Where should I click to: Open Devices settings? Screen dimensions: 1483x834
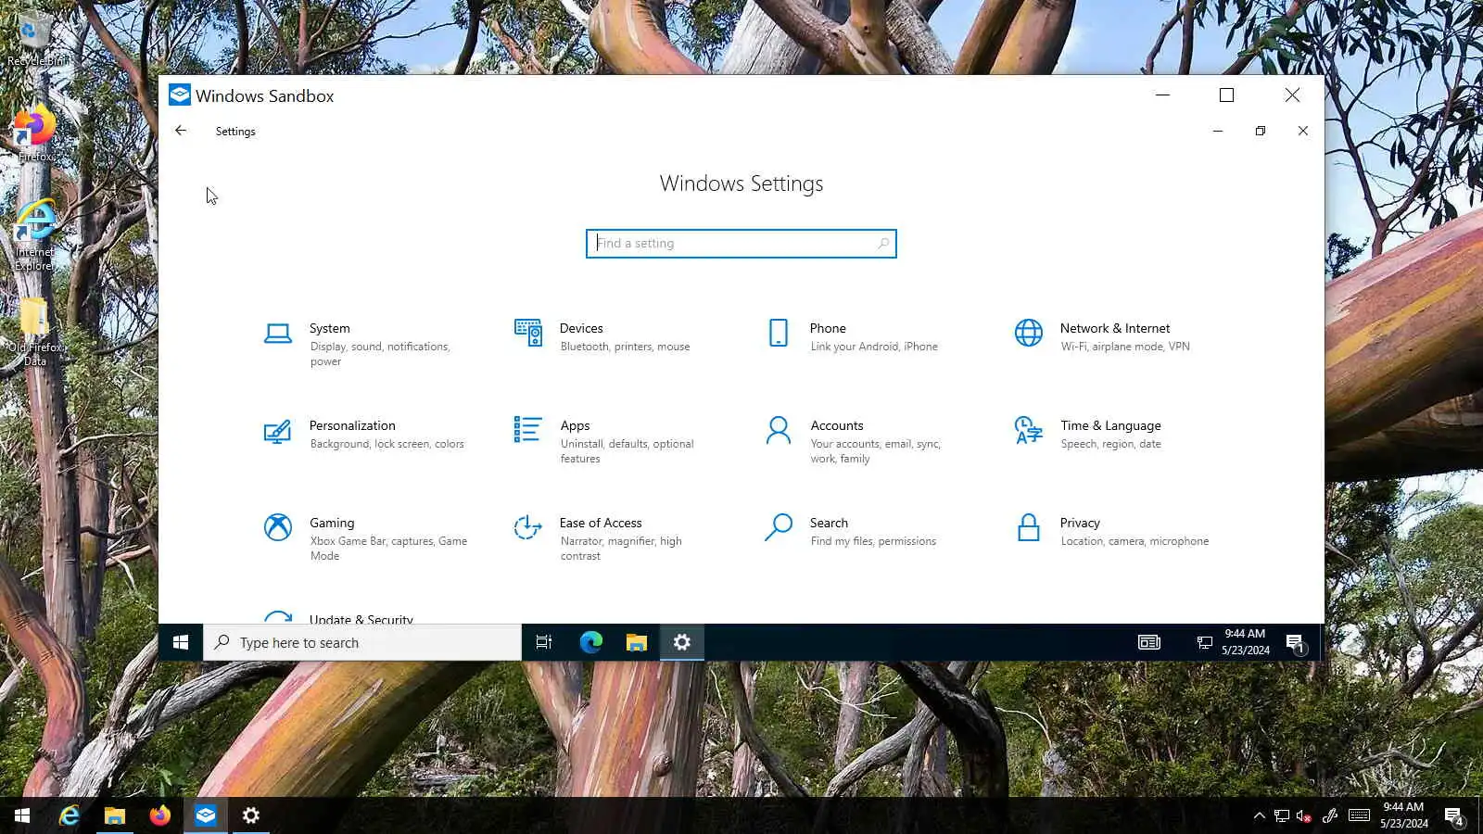pos(607,336)
